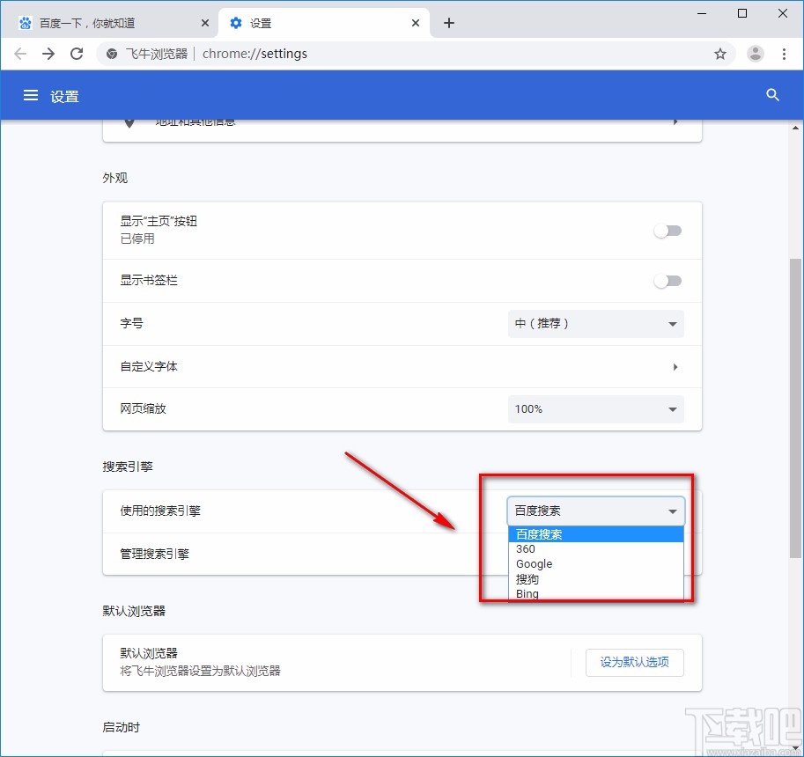Click the back navigation arrow
804x757 pixels.
(19, 54)
